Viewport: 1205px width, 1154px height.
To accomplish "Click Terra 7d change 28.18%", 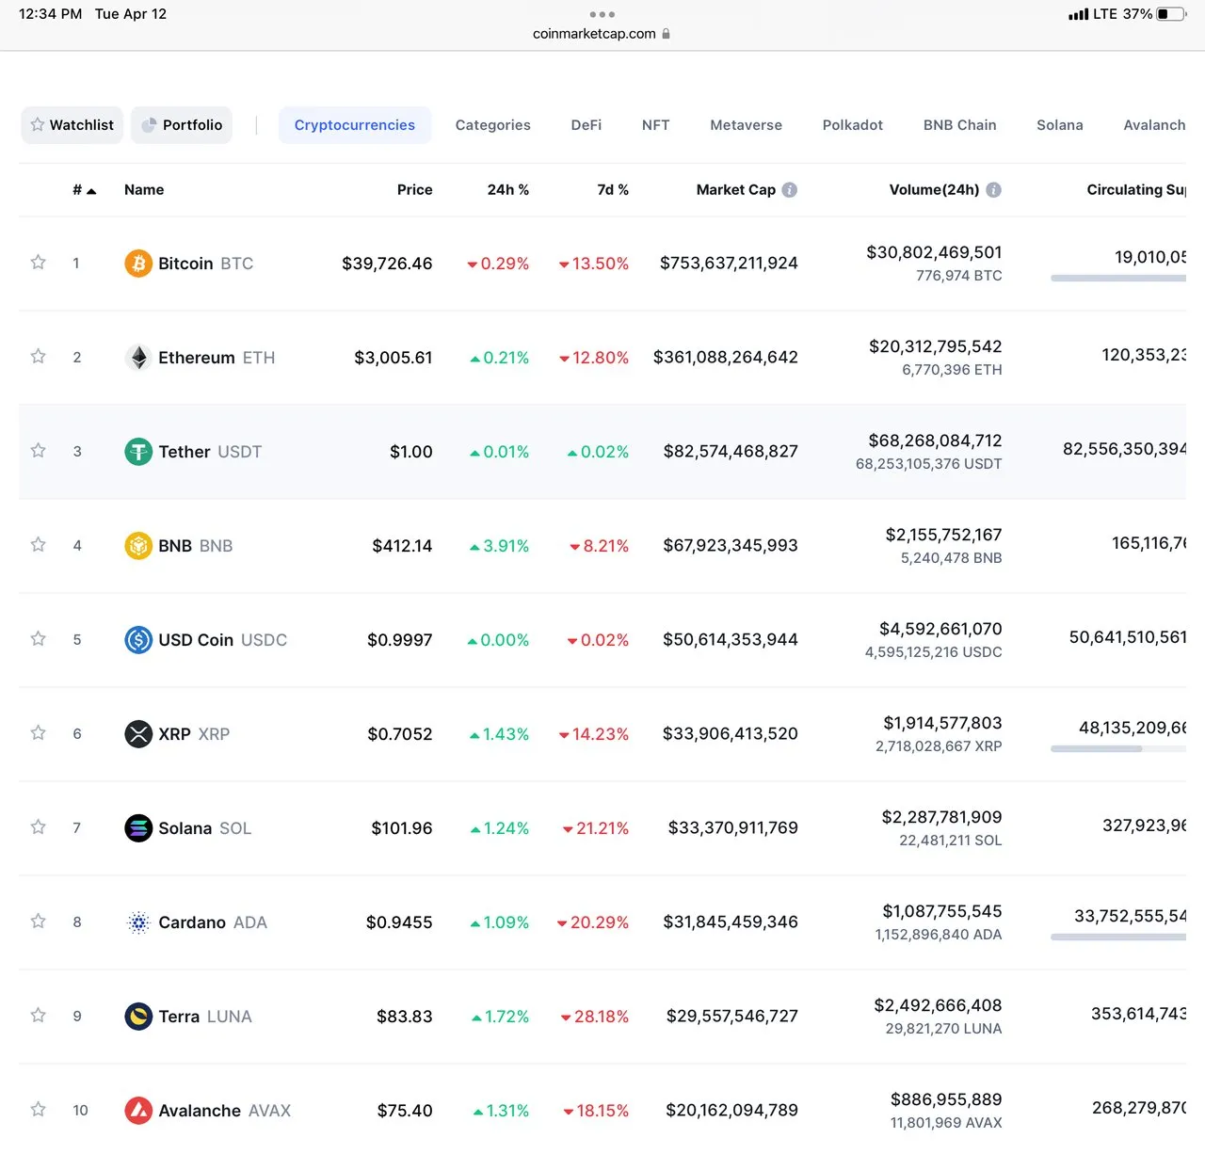I will pyautogui.click(x=594, y=1017).
